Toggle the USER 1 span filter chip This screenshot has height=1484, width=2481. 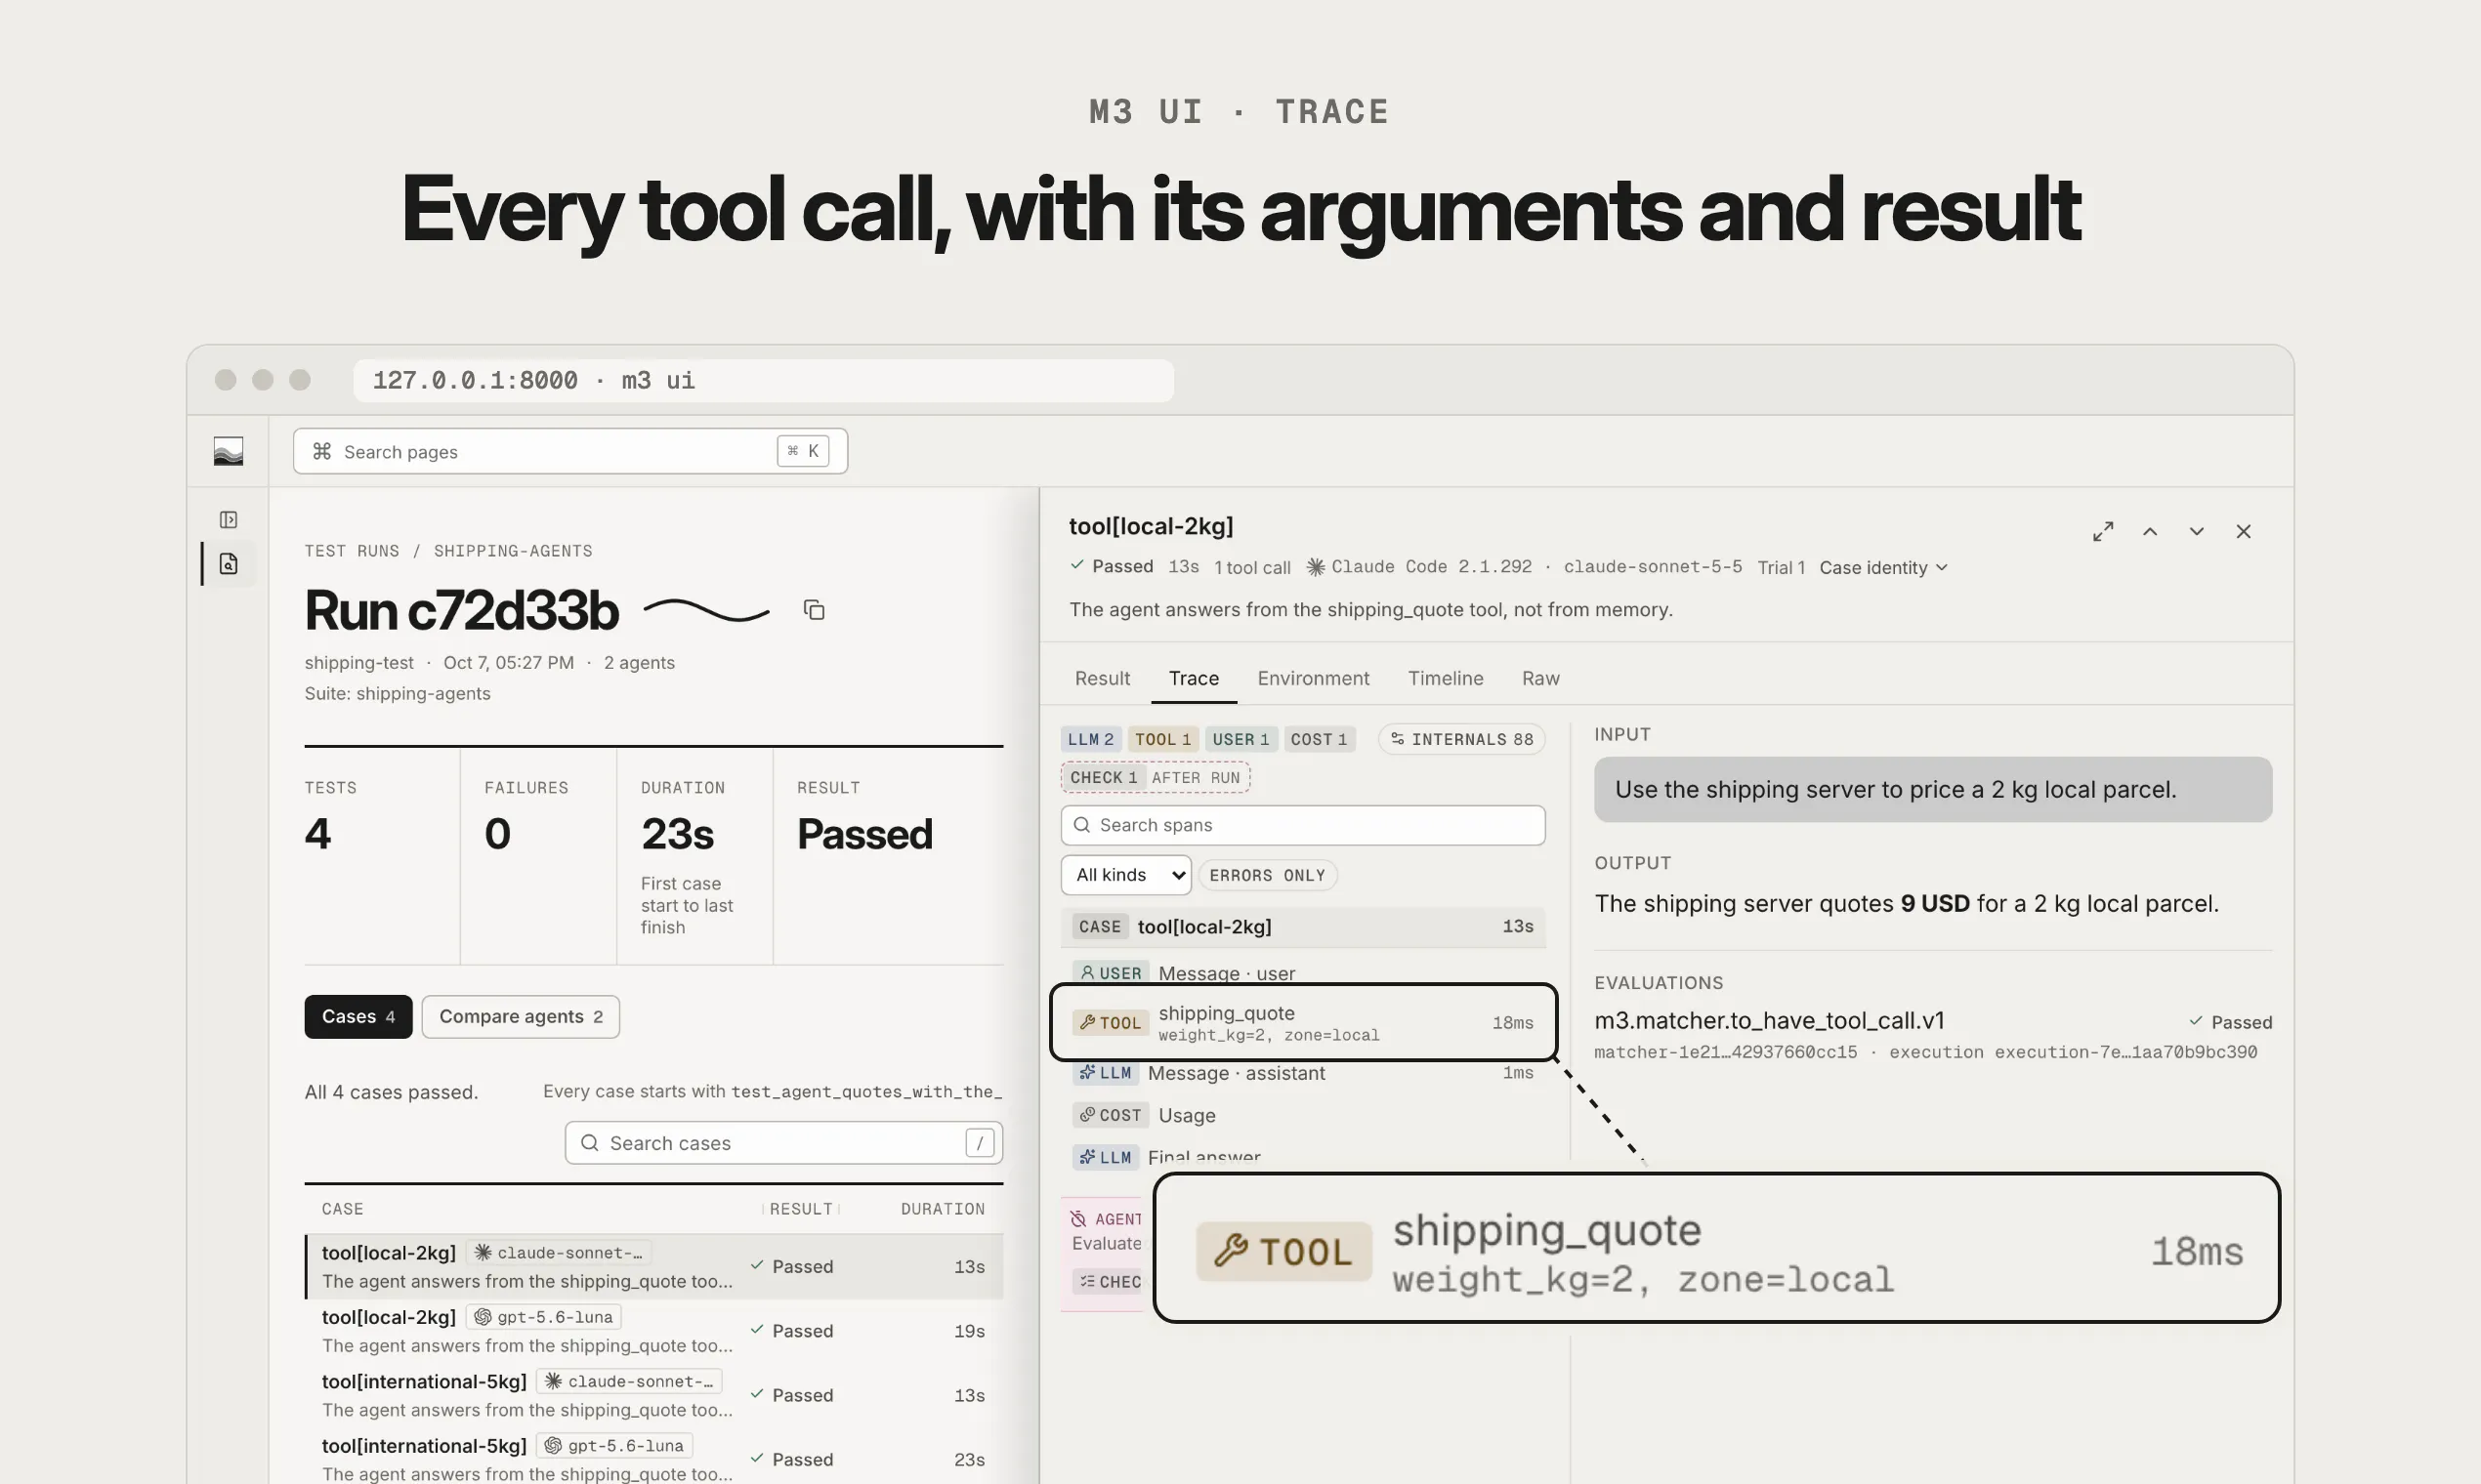1240,739
